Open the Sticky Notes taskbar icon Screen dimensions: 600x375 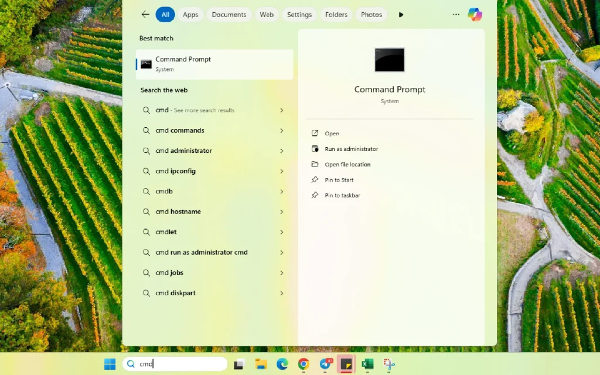(346, 364)
